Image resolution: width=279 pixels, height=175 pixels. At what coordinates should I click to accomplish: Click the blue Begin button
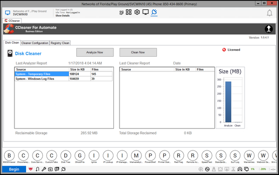coord(14,169)
